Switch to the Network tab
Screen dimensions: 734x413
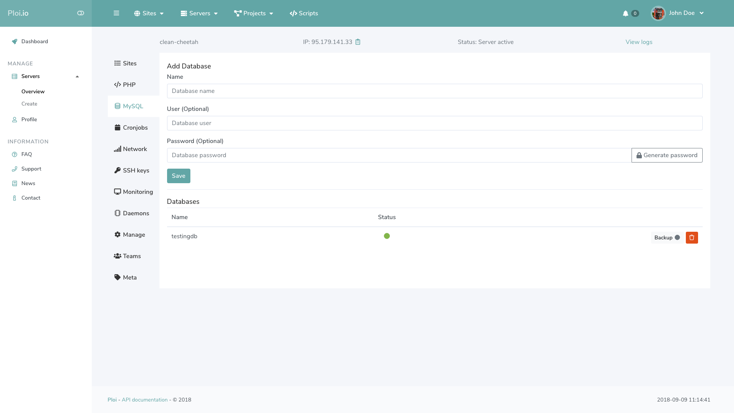tap(133, 149)
